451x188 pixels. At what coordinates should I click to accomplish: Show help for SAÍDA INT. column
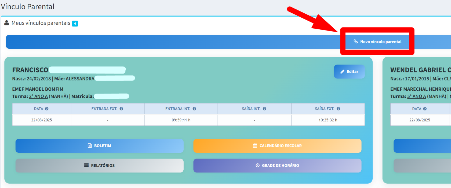coord(264,109)
